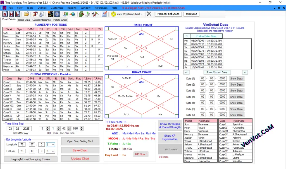
Task: Select the Jupiter row in Planetary Positions
Action: tap(53, 46)
